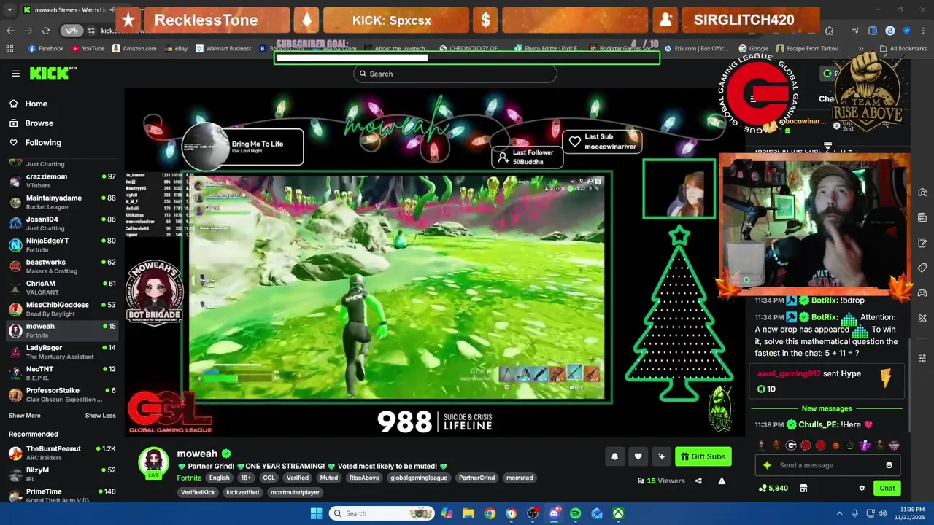Viewport: 934px width, 525px height.
Task: Click the sparkle button beside Gift Subs
Action: (661, 456)
